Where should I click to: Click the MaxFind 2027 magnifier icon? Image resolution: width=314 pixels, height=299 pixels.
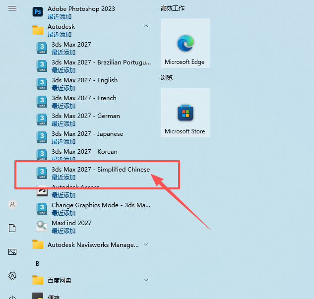click(42, 226)
